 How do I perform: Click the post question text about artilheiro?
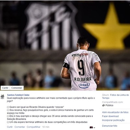tap(51, 99)
